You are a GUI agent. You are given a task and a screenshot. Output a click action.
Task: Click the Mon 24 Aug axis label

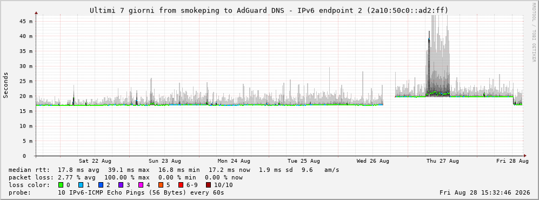(x=234, y=161)
